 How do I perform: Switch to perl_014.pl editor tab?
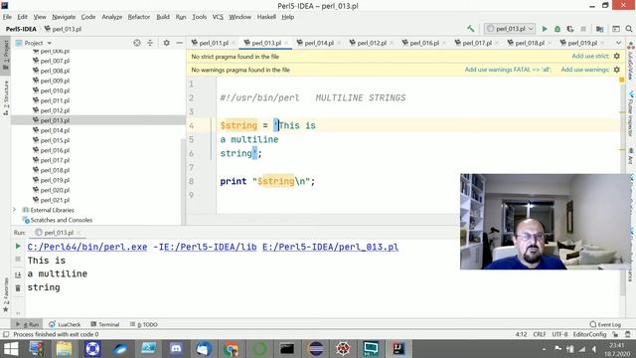point(319,43)
